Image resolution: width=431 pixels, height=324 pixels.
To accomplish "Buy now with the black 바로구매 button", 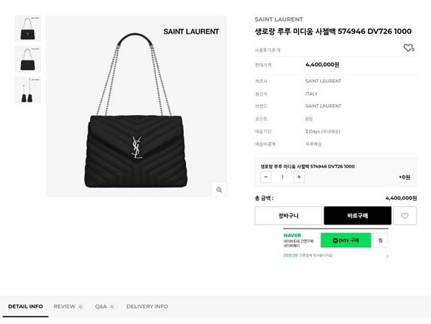I will [357, 216].
